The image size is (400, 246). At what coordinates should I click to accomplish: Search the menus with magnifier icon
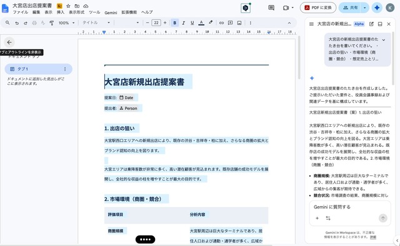(7, 22)
